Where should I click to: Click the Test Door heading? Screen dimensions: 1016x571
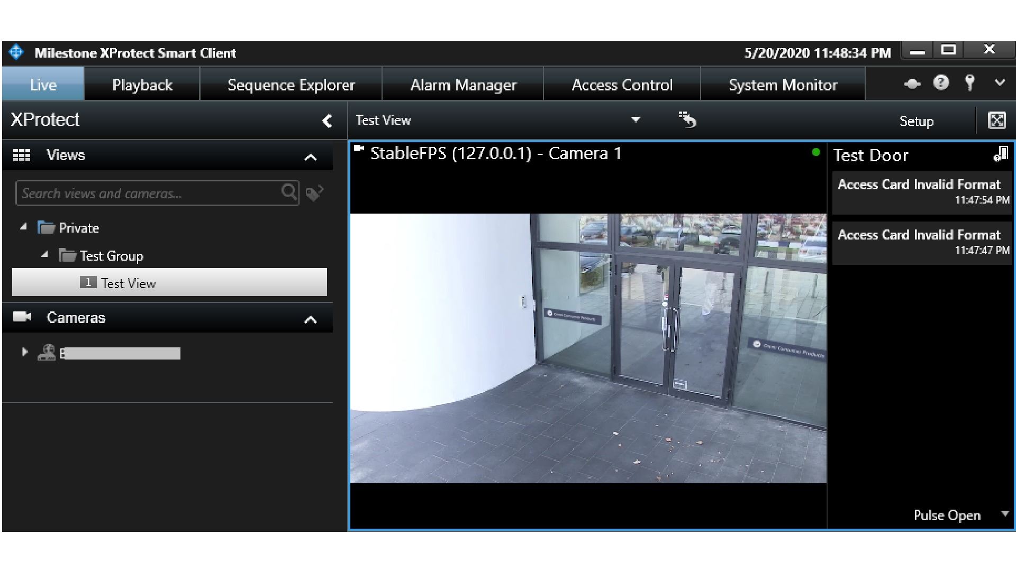870,155
